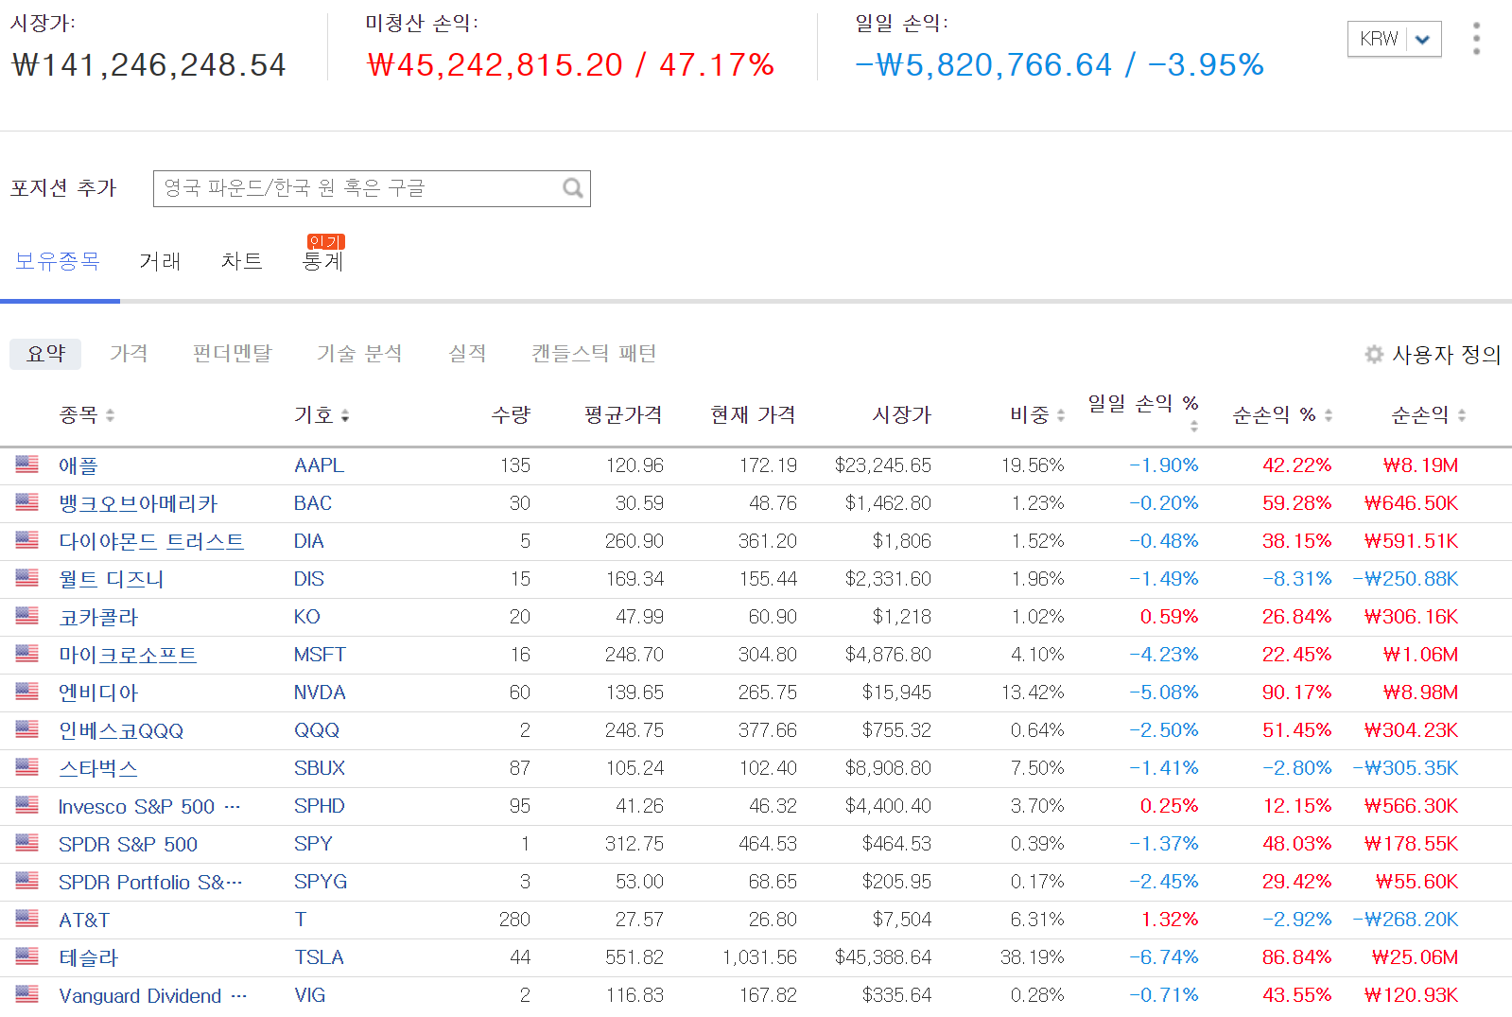
Task: Click Tesla's market value $45,388.64
Action: pos(882,957)
